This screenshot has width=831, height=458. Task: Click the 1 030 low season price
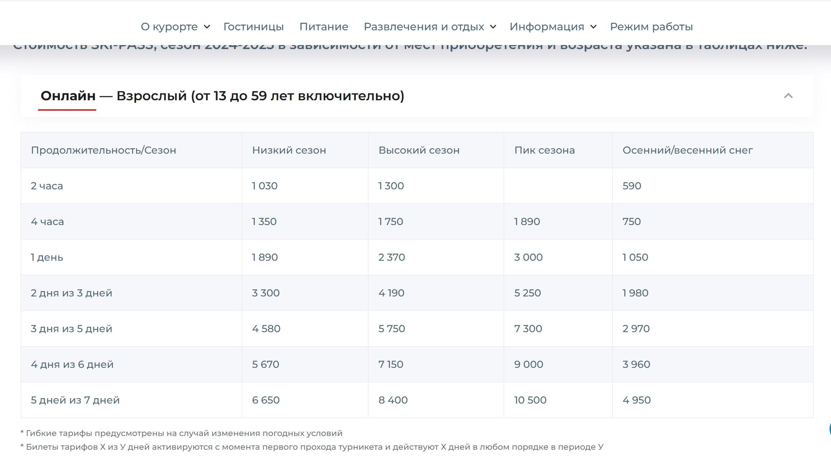point(265,186)
